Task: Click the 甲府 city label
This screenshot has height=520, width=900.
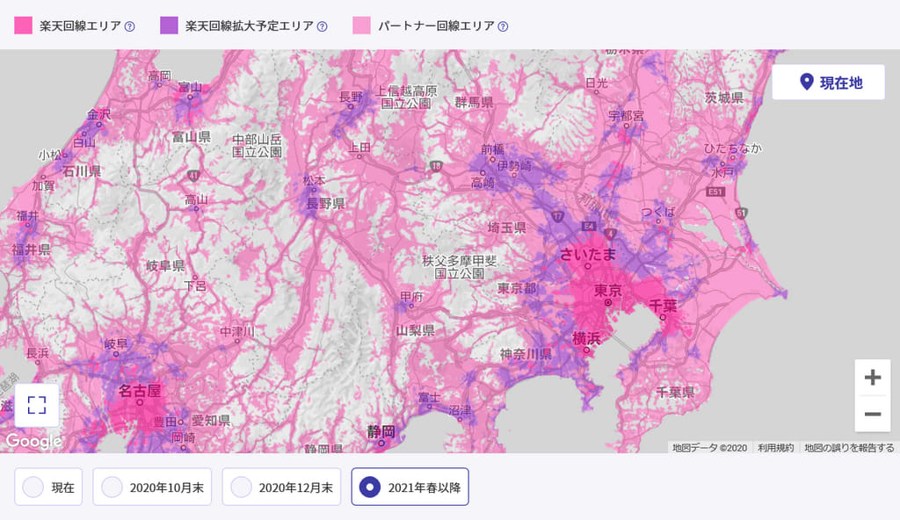Action: pos(411,296)
